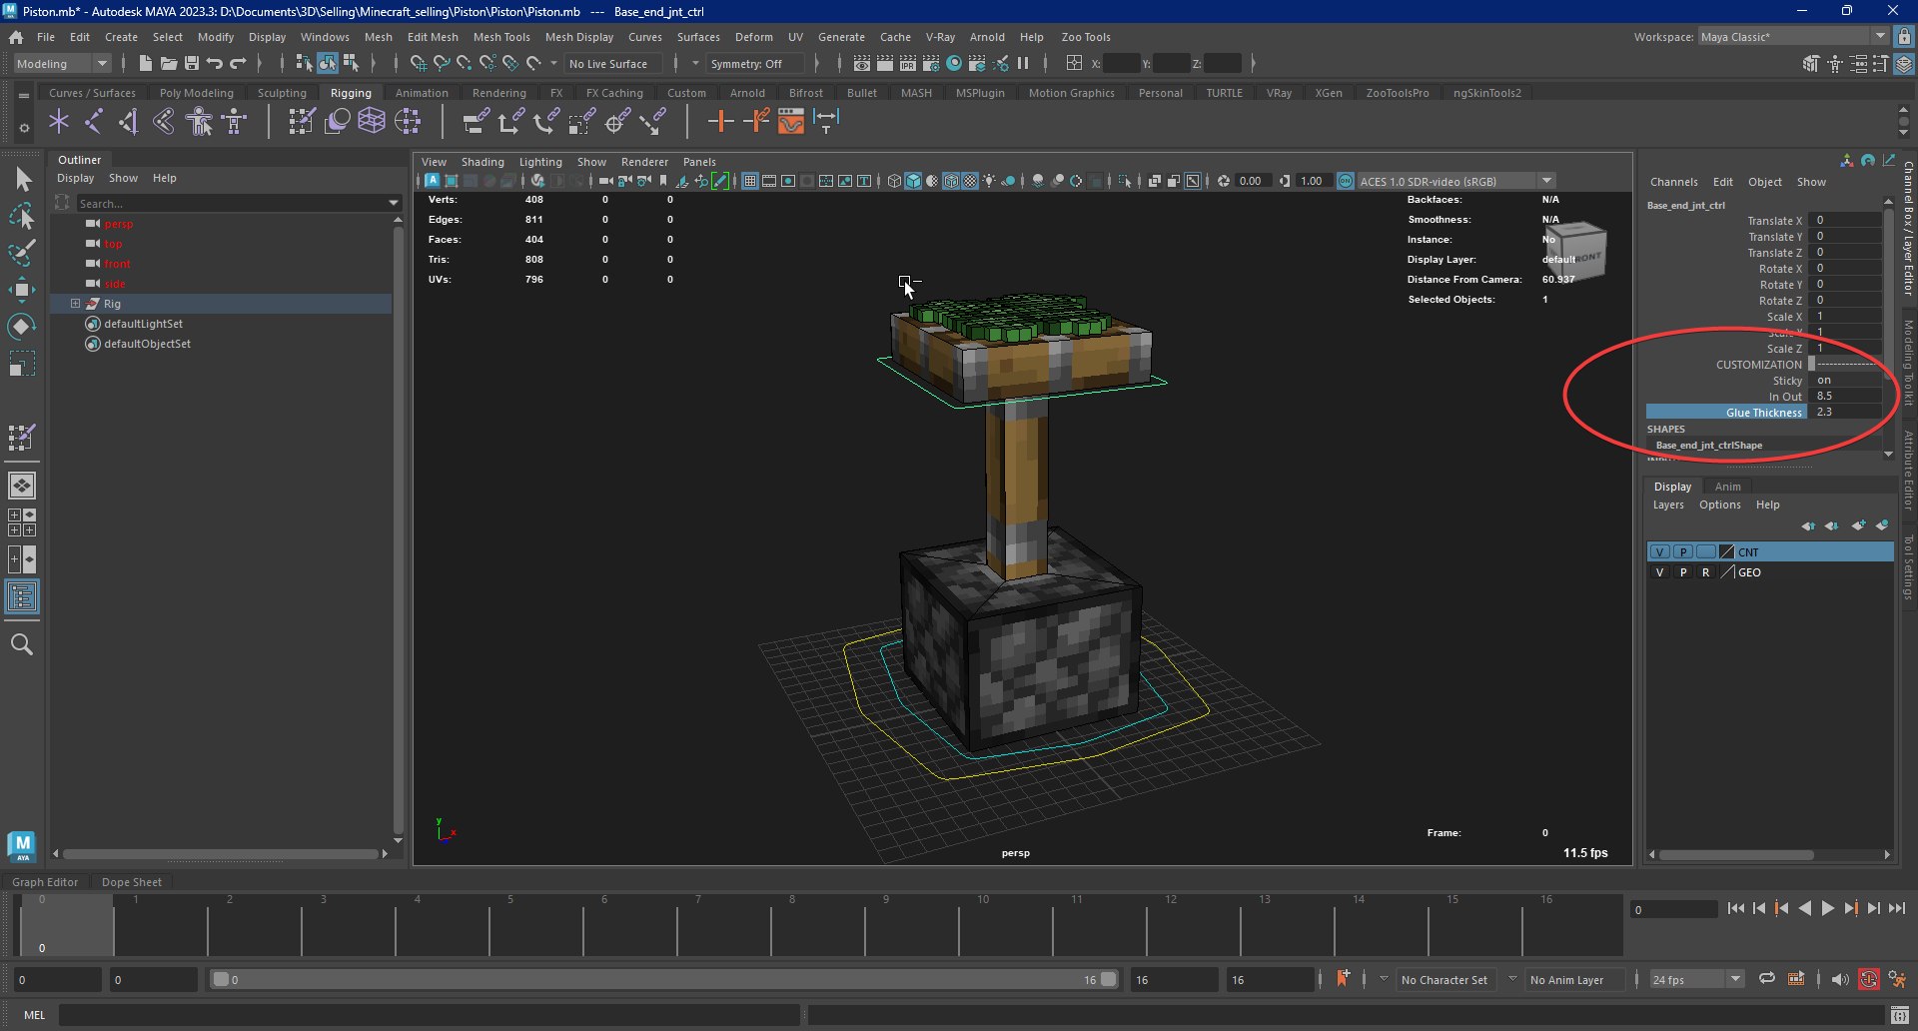Image resolution: width=1918 pixels, height=1031 pixels.
Task: Click the New Scene icon
Action: pos(146,63)
